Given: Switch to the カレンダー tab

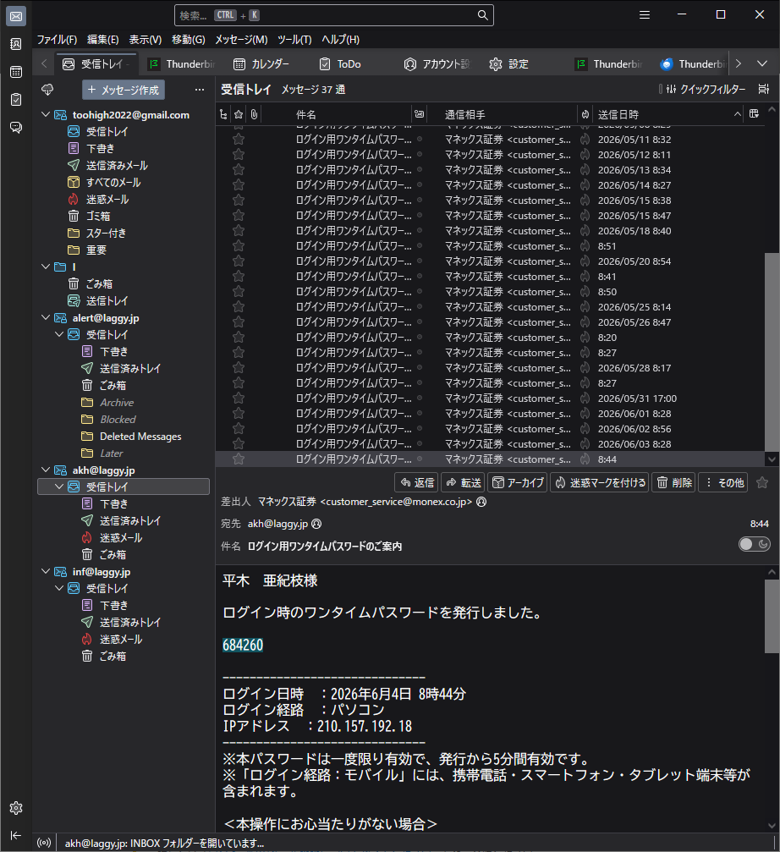Looking at the screenshot, I should coord(261,64).
